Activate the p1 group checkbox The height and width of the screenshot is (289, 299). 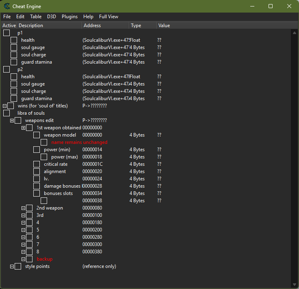[x=6, y=33]
